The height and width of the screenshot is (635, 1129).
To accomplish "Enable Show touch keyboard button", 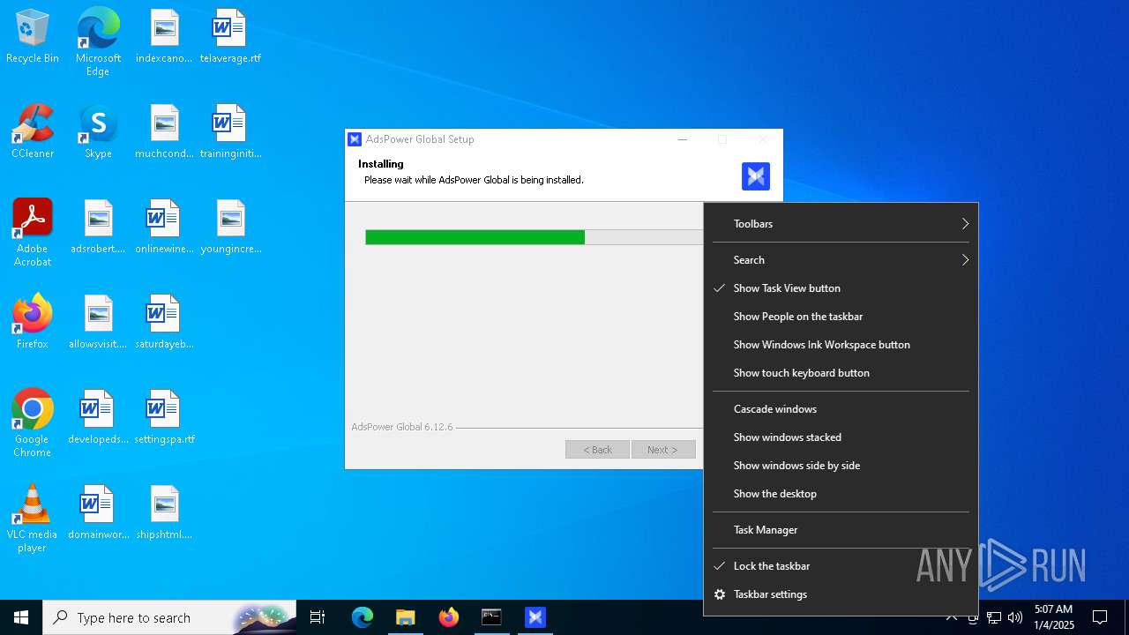I will click(841, 373).
